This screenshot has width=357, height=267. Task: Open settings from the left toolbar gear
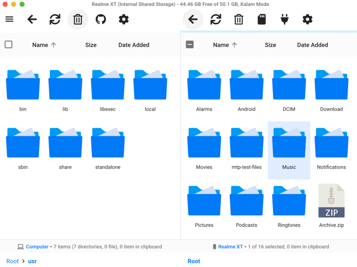pyautogui.click(x=123, y=19)
